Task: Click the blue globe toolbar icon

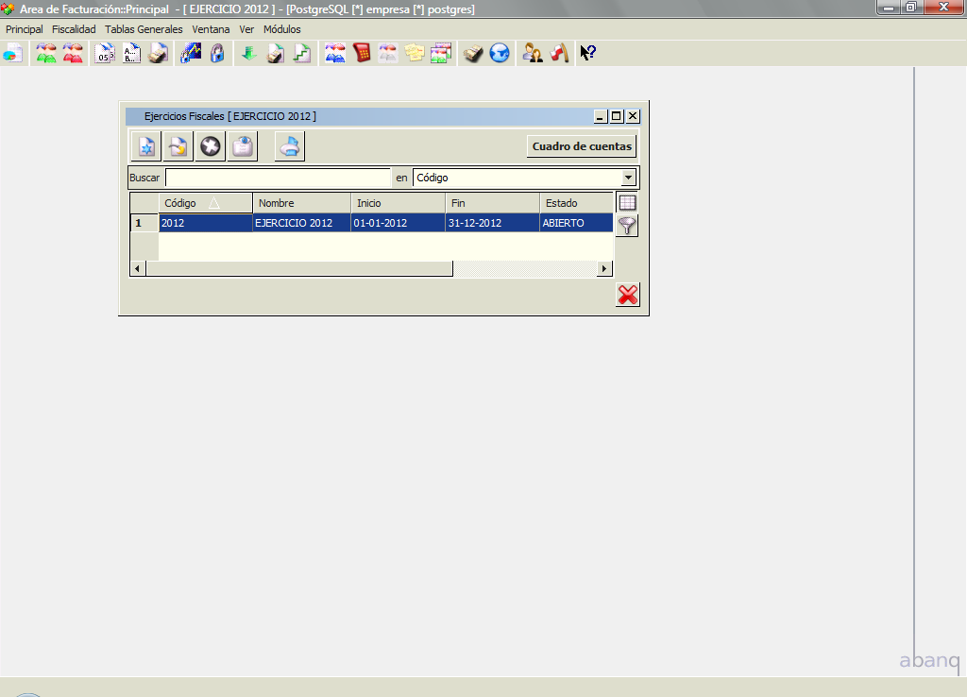Action: [500, 53]
